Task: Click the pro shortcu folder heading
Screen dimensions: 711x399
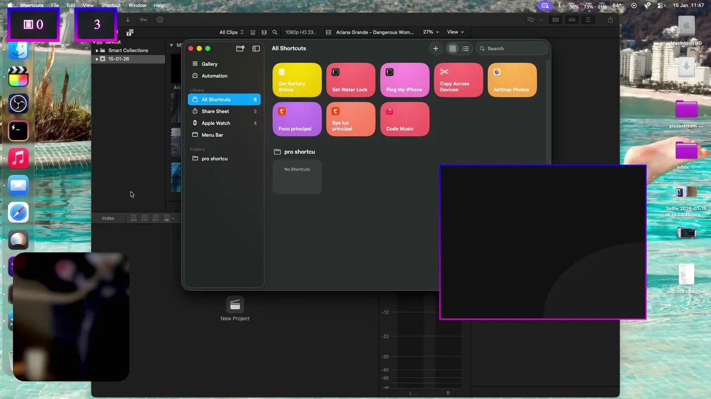Action: pos(295,152)
